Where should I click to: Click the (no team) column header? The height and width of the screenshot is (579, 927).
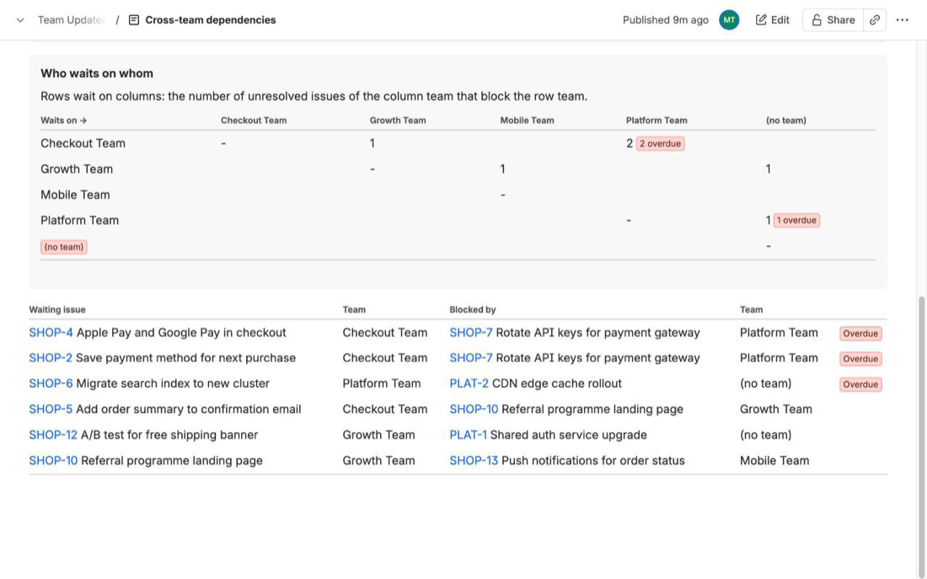pyautogui.click(x=786, y=120)
